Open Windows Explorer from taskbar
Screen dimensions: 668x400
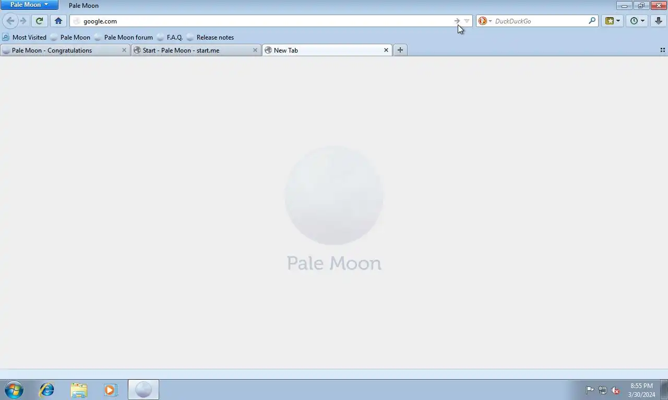(79, 390)
